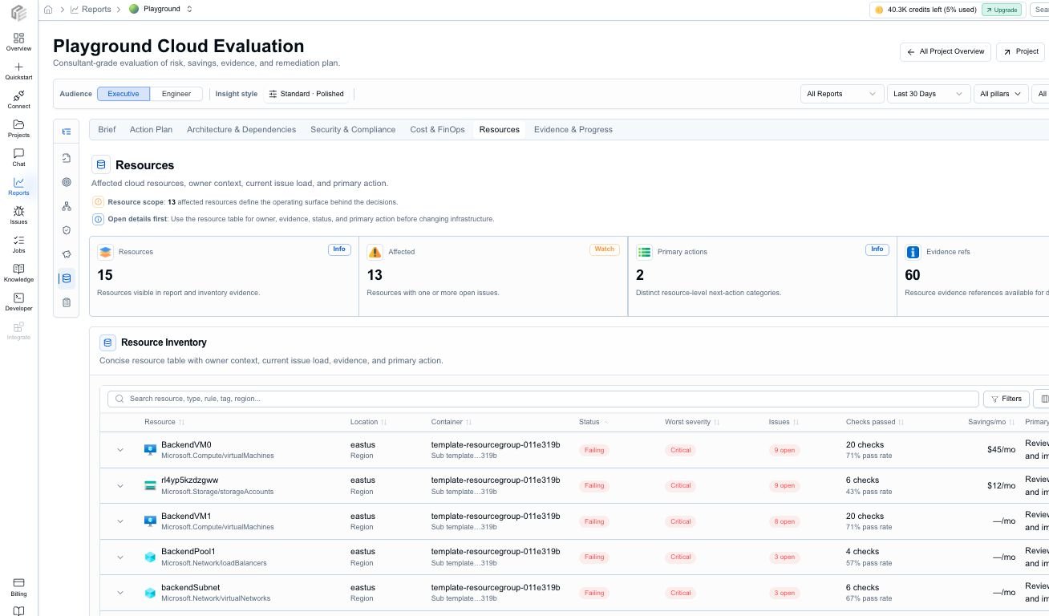This screenshot has width=1049, height=616.
Task: Open Quickstart in left sidebar
Action: (18, 71)
